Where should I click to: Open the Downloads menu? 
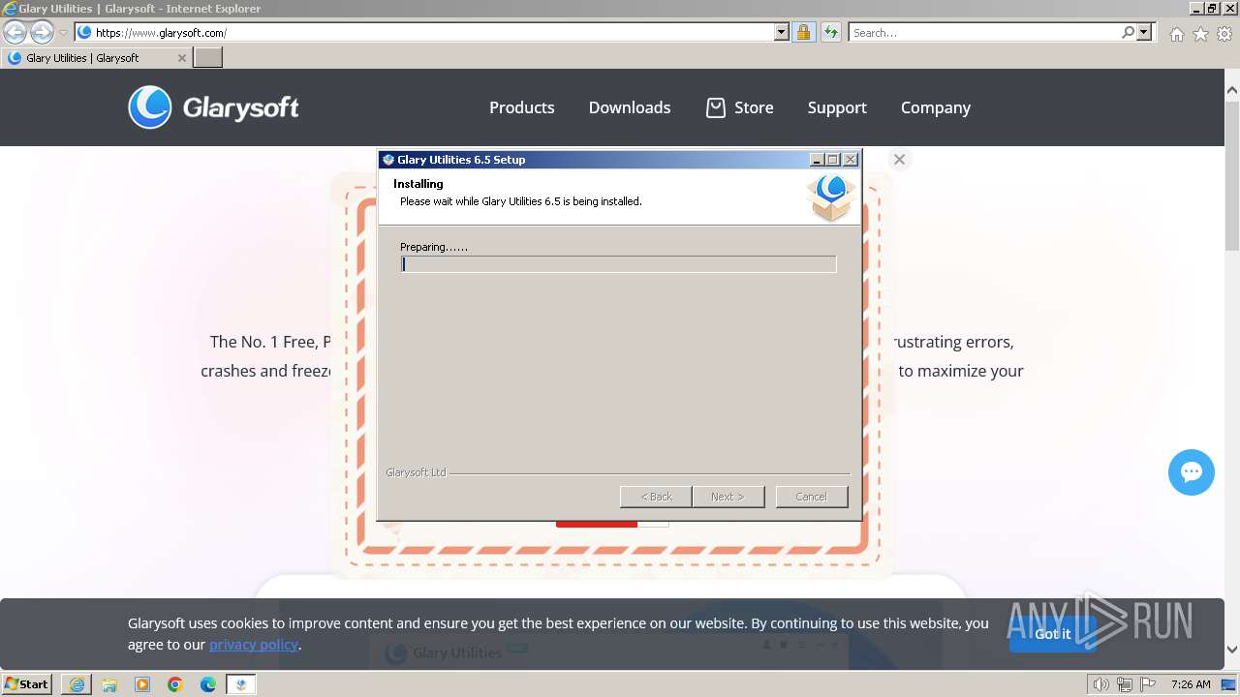pos(630,107)
